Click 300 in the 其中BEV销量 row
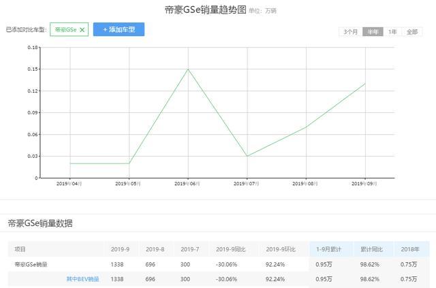The width and height of the screenshot is (436, 288). pos(185,279)
